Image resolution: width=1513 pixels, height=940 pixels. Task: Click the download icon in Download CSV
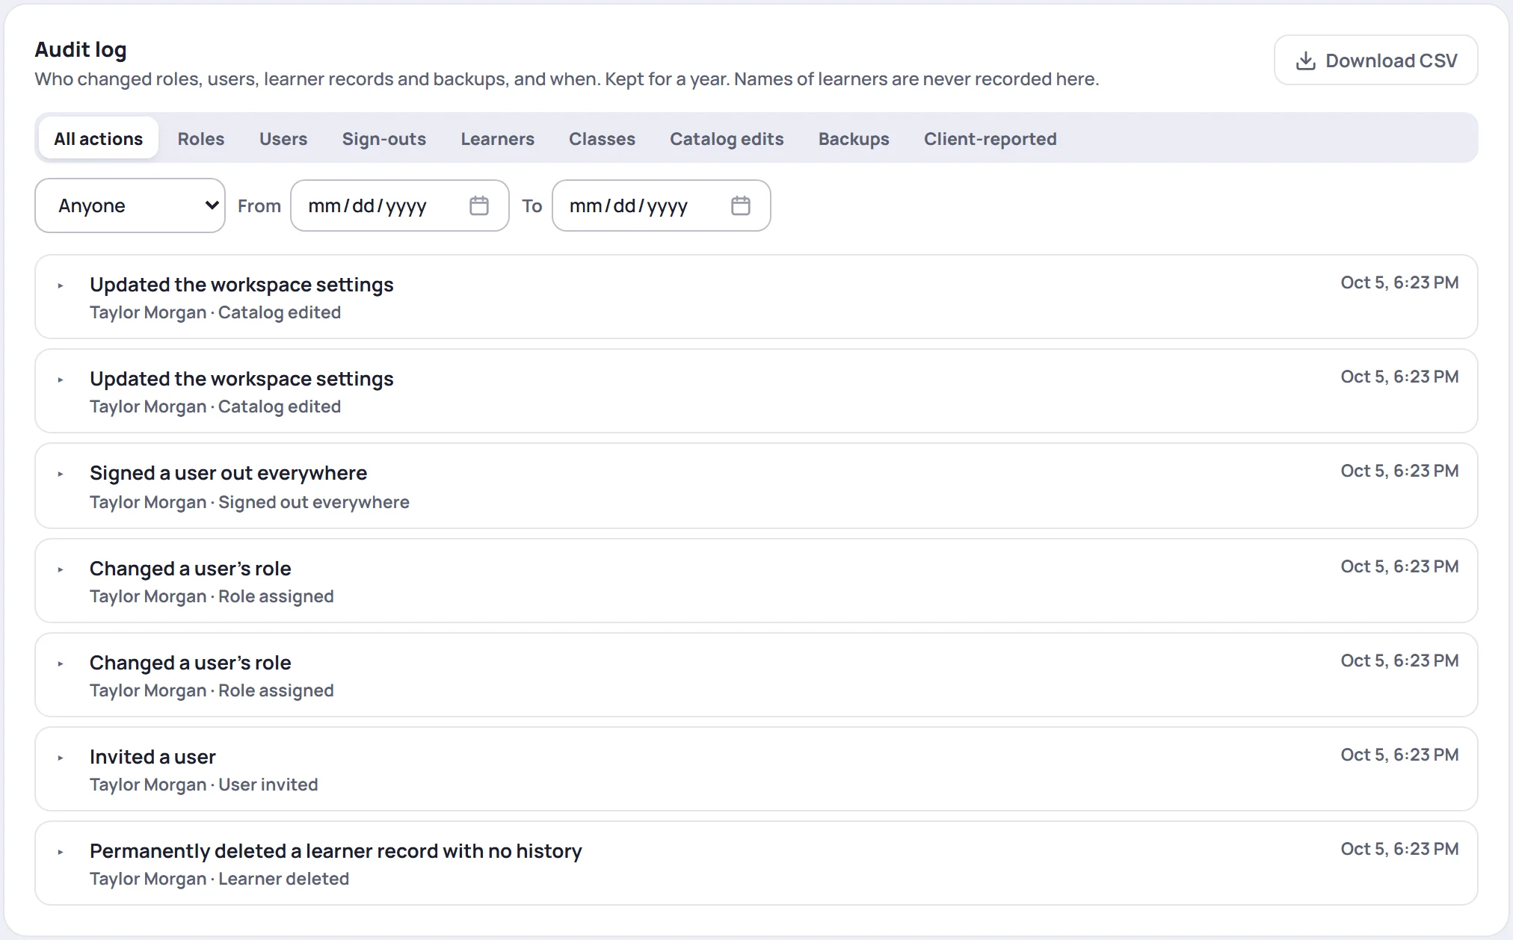click(1305, 61)
